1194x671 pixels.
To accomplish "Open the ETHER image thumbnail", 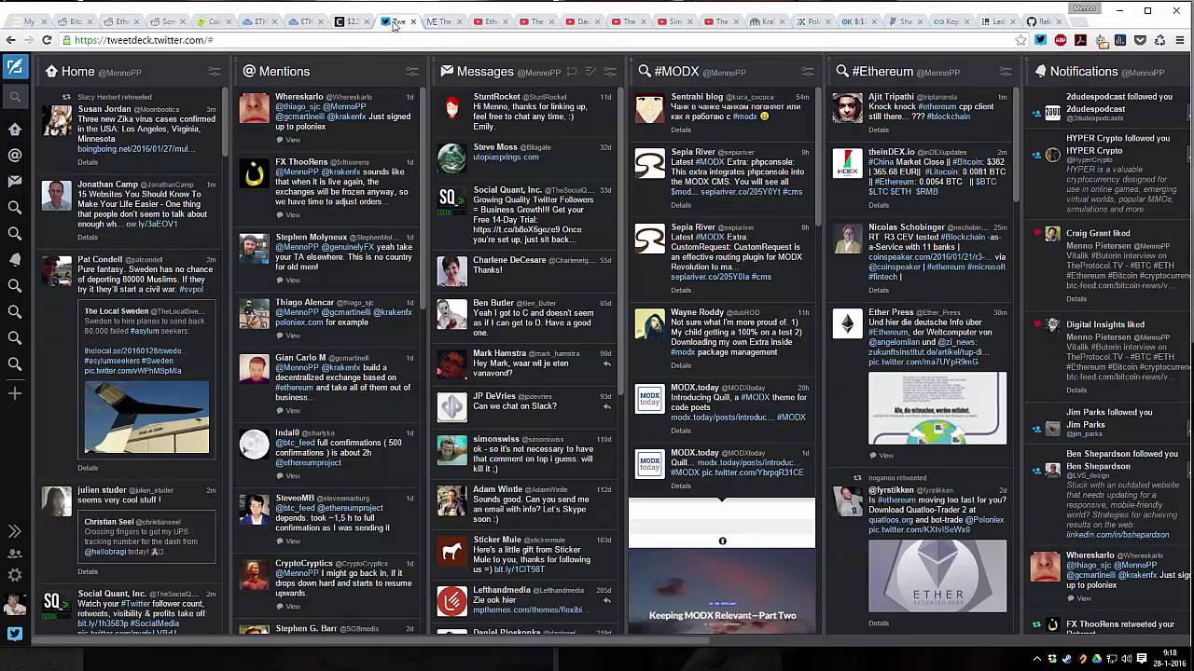I will click(937, 576).
